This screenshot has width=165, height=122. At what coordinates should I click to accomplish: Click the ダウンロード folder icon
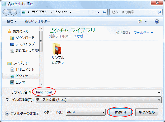(x=12, y=38)
